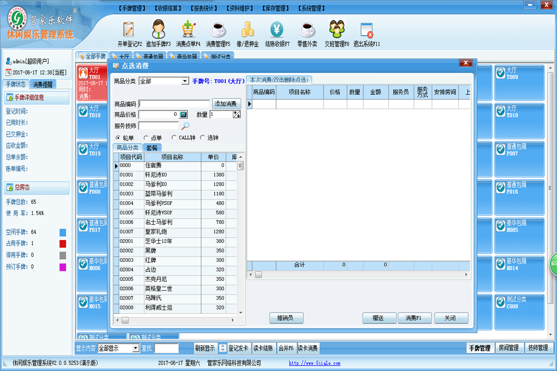Click the blue 空闲手牌 color swatch
The image size is (557, 371).
click(62, 232)
